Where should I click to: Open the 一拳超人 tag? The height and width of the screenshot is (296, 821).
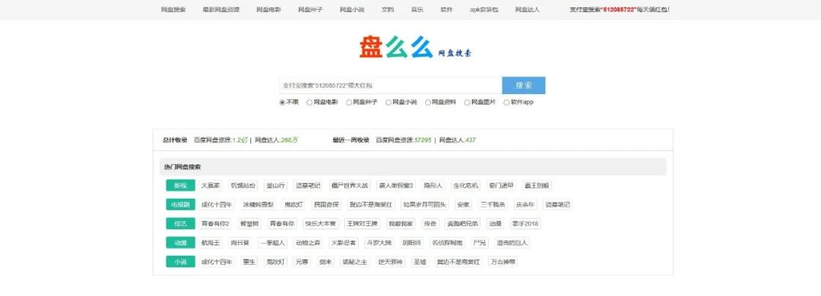pyautogui.click(x=272, y=243)
